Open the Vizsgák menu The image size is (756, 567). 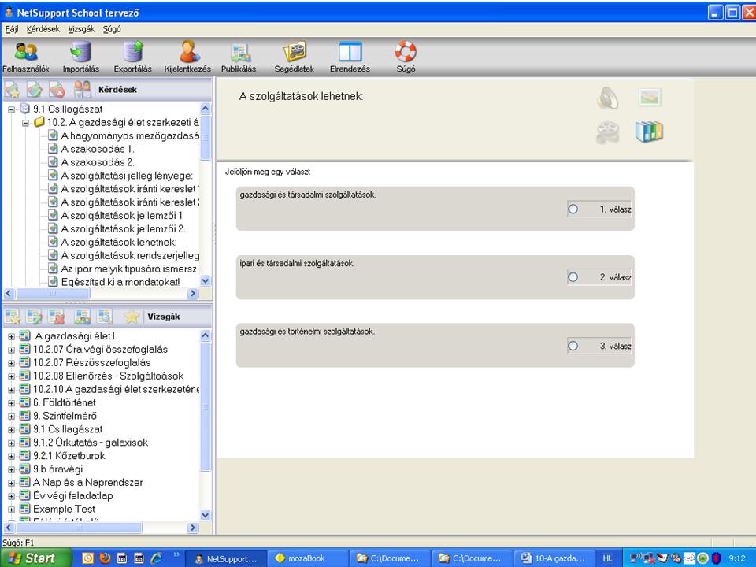(x=81, y=28)
